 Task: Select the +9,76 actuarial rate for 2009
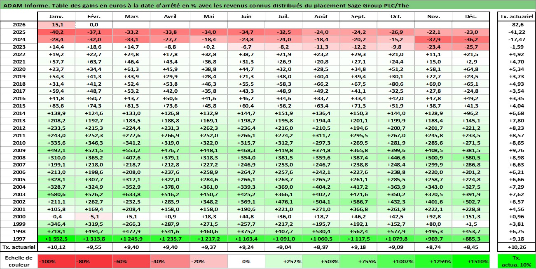coord(517,150)
